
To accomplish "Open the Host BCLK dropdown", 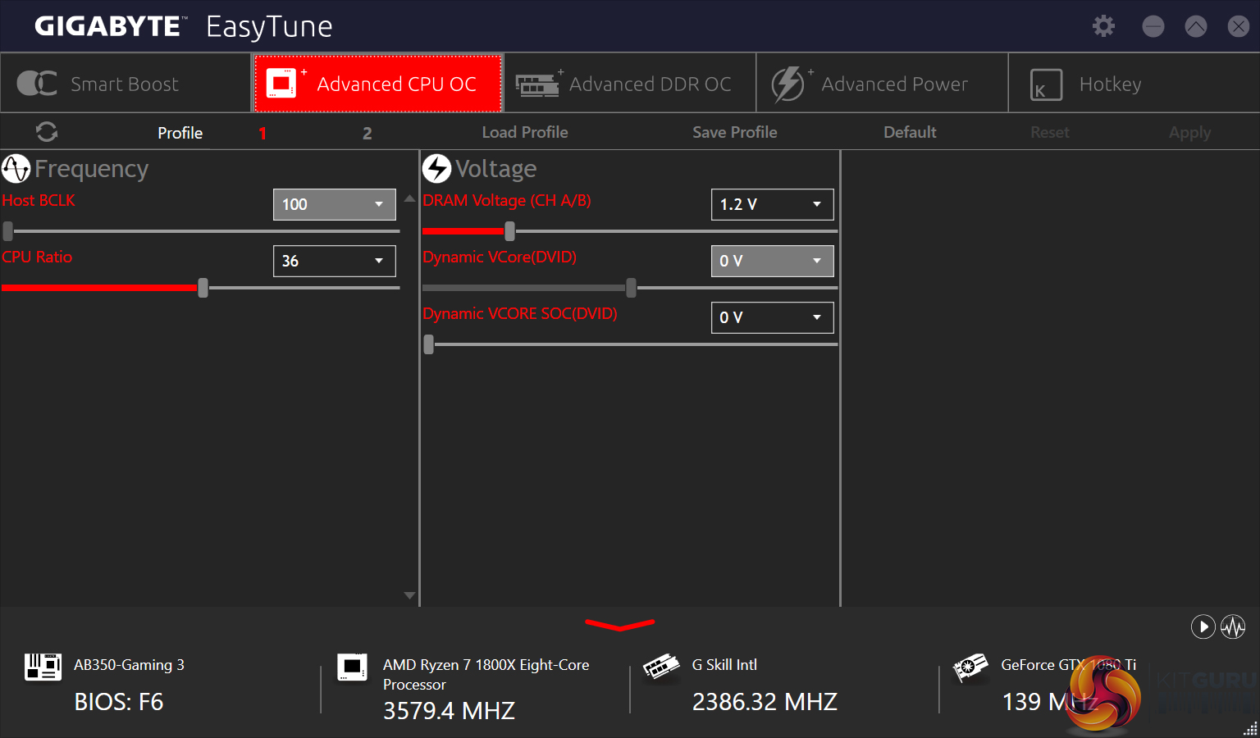I will pos(335,204).
